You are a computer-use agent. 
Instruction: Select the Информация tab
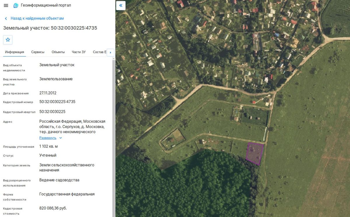tap(15, 52)
